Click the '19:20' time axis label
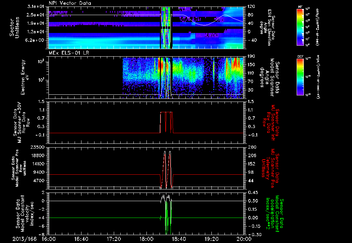Screen dimensions: 352x243 tap(211, 239)
